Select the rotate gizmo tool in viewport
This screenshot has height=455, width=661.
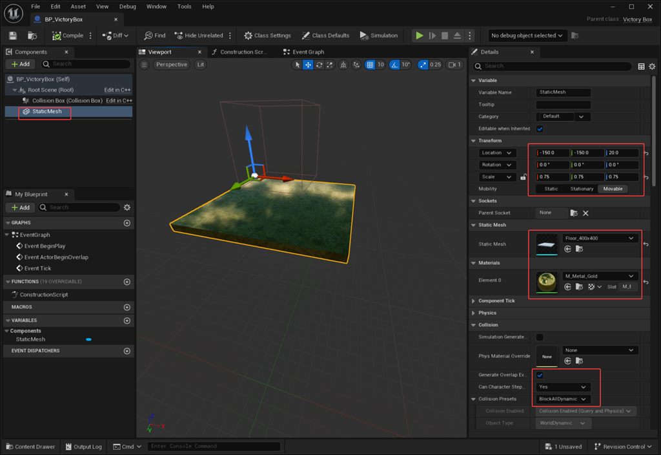[319, 65]
